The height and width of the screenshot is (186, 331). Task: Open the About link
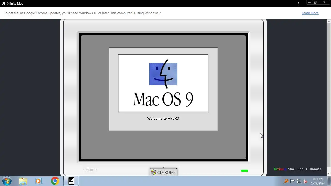(x=302, y=169)
